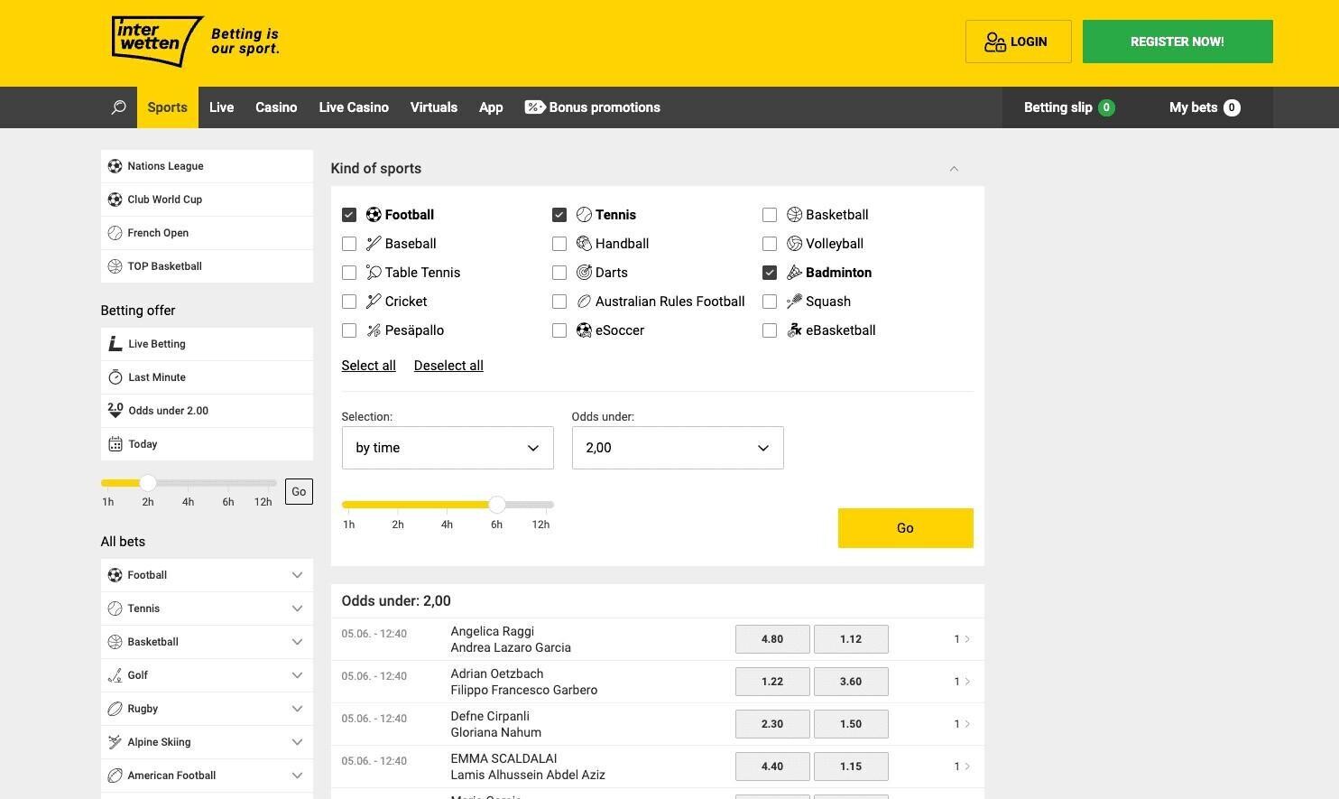Open My bets
Image resolution: width=1339 pixels, height=799 pixels.
pos(1205,107)
